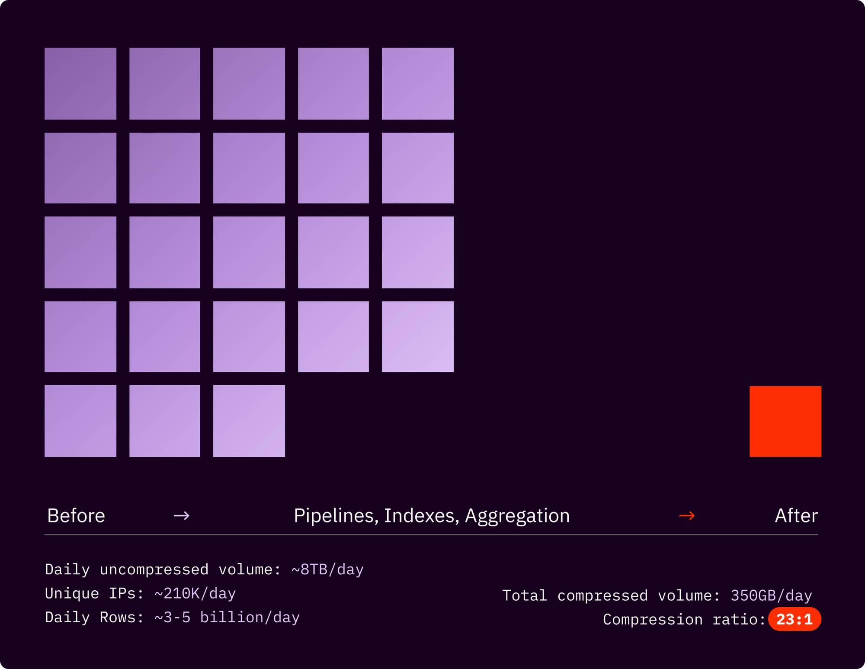The height and width of the screenshot is (669, 865).
Task: Click the 350GB/day compressed volume value
Action: point(771,595)
